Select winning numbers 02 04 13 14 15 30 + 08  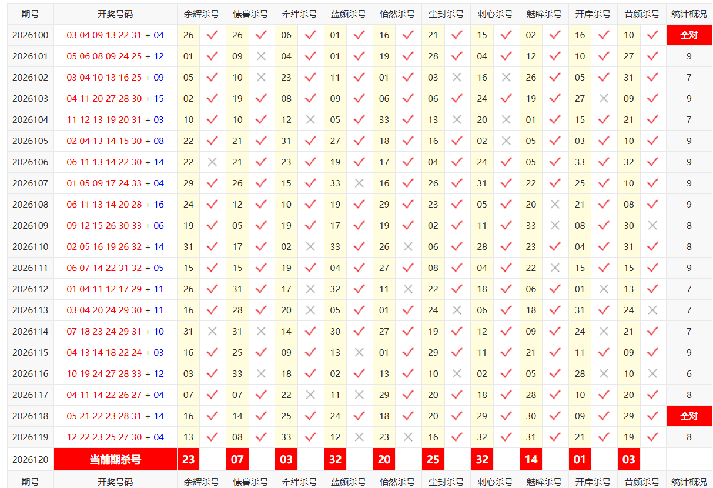click(x=115, y=141)
